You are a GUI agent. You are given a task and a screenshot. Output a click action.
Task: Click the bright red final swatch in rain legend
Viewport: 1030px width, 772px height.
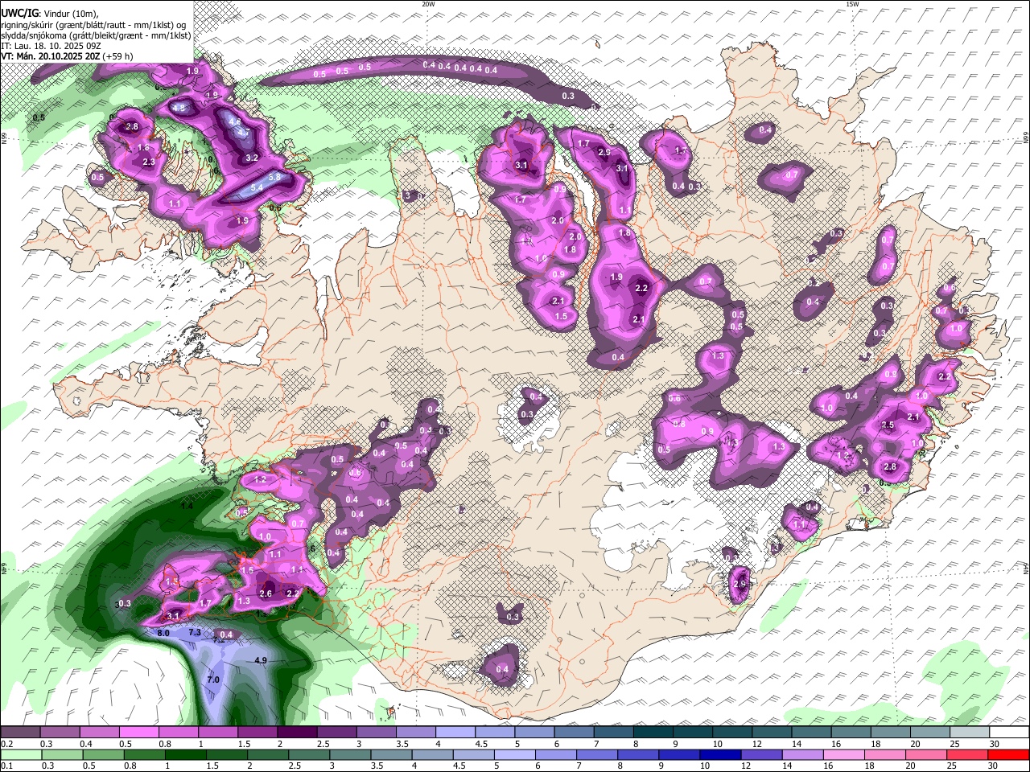[1007, 753]
